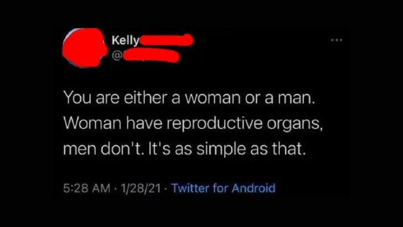Screen dimensions: 403x227
Task: Click the red scribble covering the username handle
Action: pos(151,55)
